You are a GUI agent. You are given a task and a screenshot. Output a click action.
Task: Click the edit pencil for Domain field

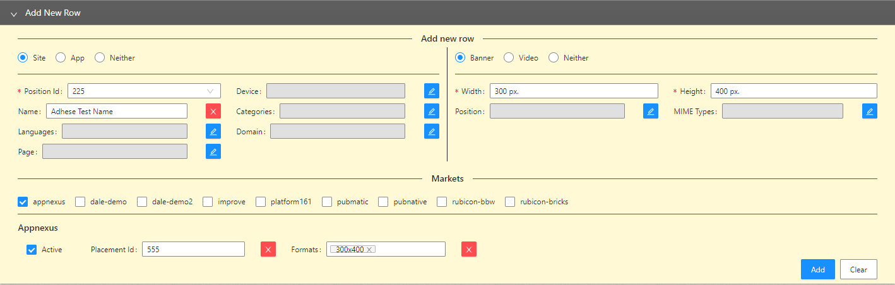(431, 131)
